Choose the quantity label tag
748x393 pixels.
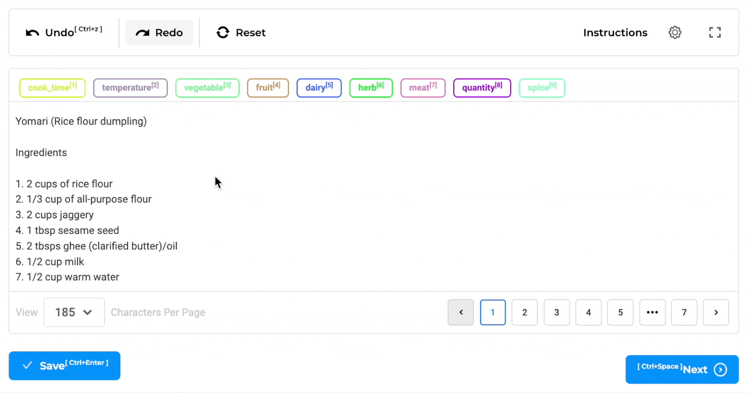pos(482,88)
